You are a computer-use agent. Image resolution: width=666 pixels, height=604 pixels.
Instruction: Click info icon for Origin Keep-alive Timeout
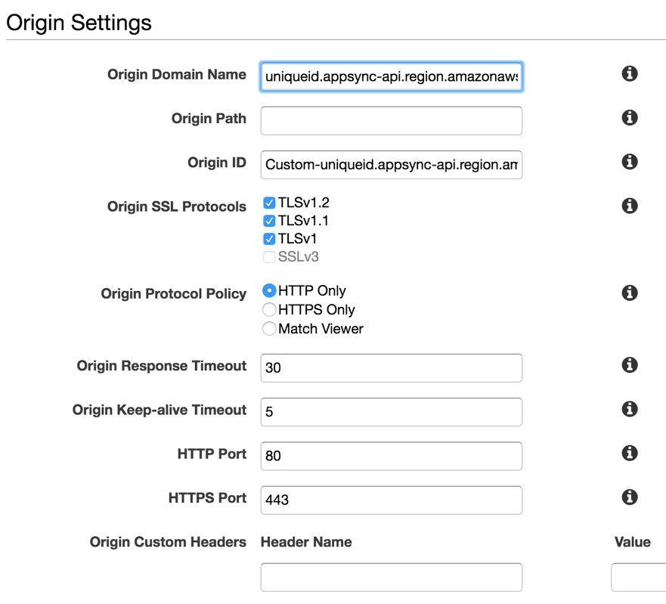click(x=629, y=409)
